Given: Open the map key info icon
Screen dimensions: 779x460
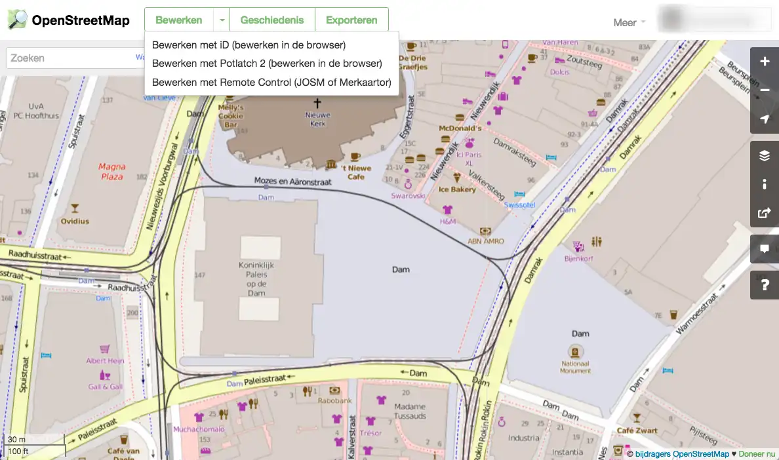Looking at the screenshot, I should (x=765, y=185).
